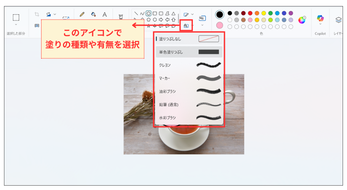
Task: Select the Text tool
Action: pos(105,15)
